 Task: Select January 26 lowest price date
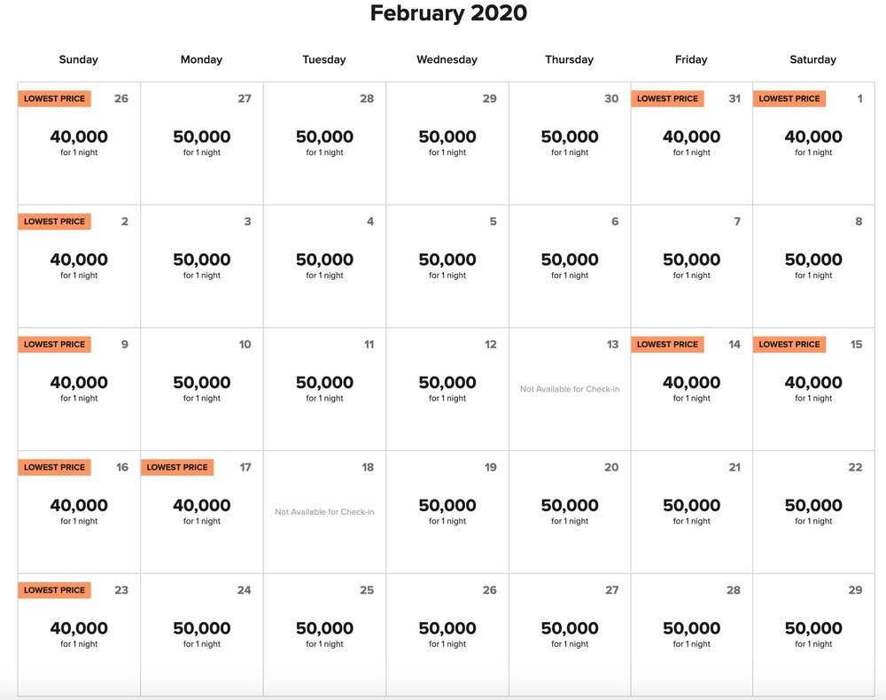(x=79, y=142)
